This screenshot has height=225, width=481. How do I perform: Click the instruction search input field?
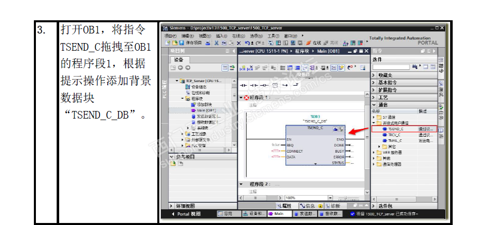pos(391,67)
